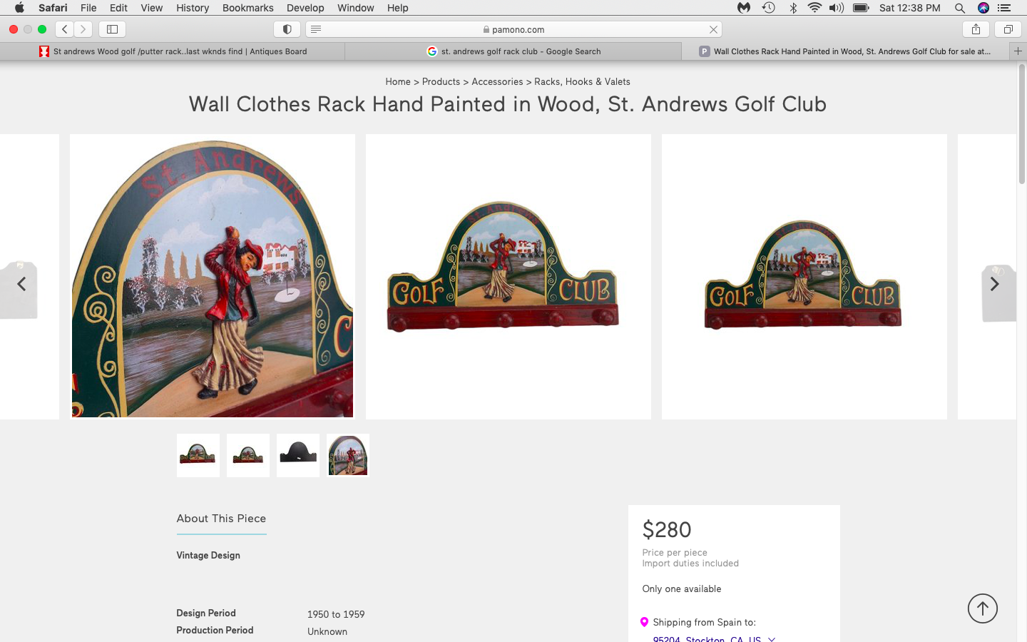Click the Share icon in toolbar

click(976, 29)
